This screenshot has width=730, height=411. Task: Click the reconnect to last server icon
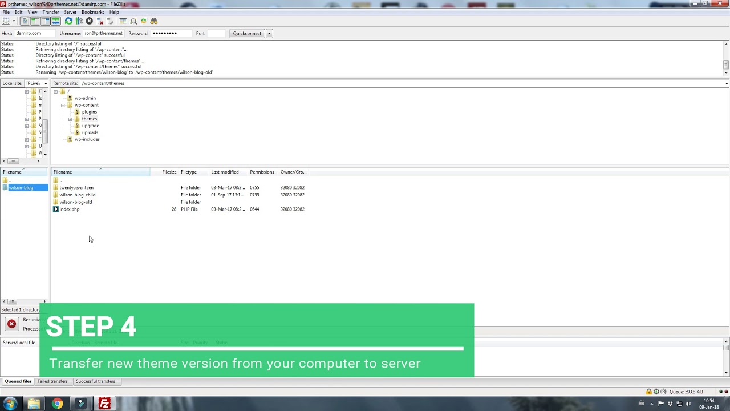pos(109,21)
